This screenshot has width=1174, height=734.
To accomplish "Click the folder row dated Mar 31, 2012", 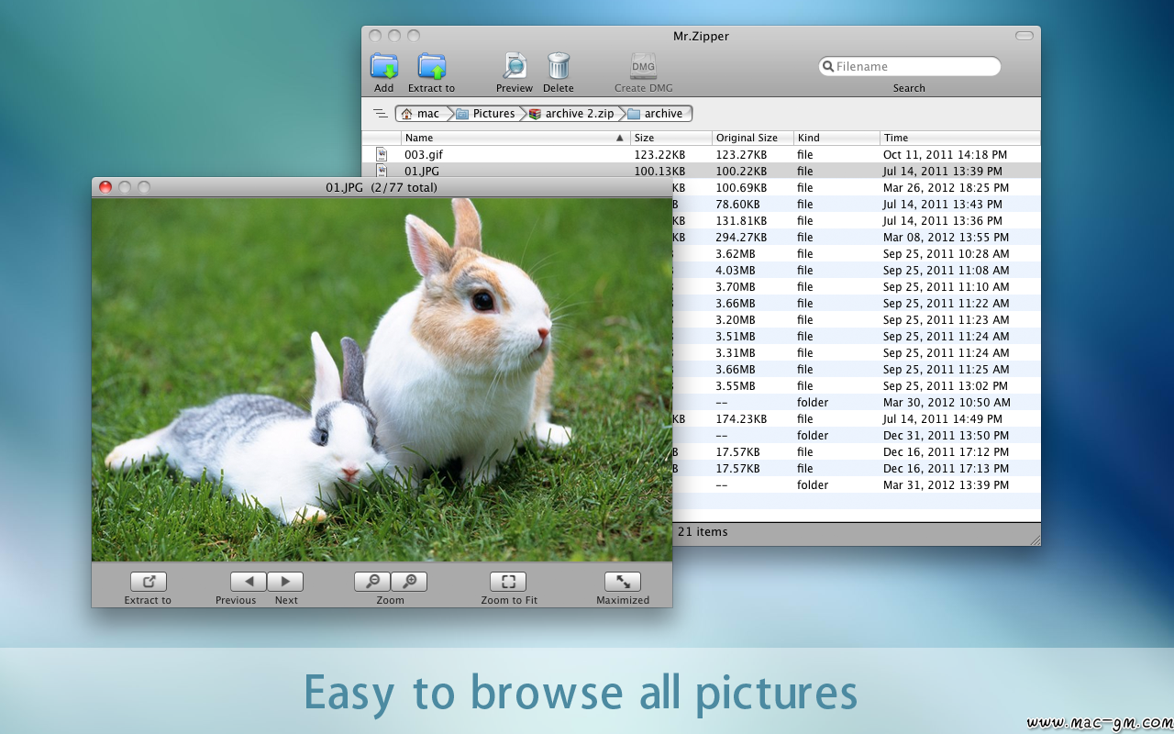I will 857,485.
